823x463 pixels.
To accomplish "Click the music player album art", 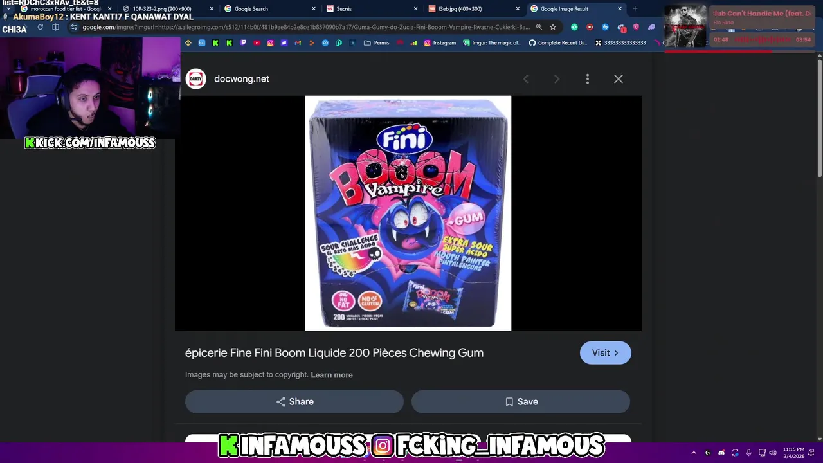I will tap(685, 26).
